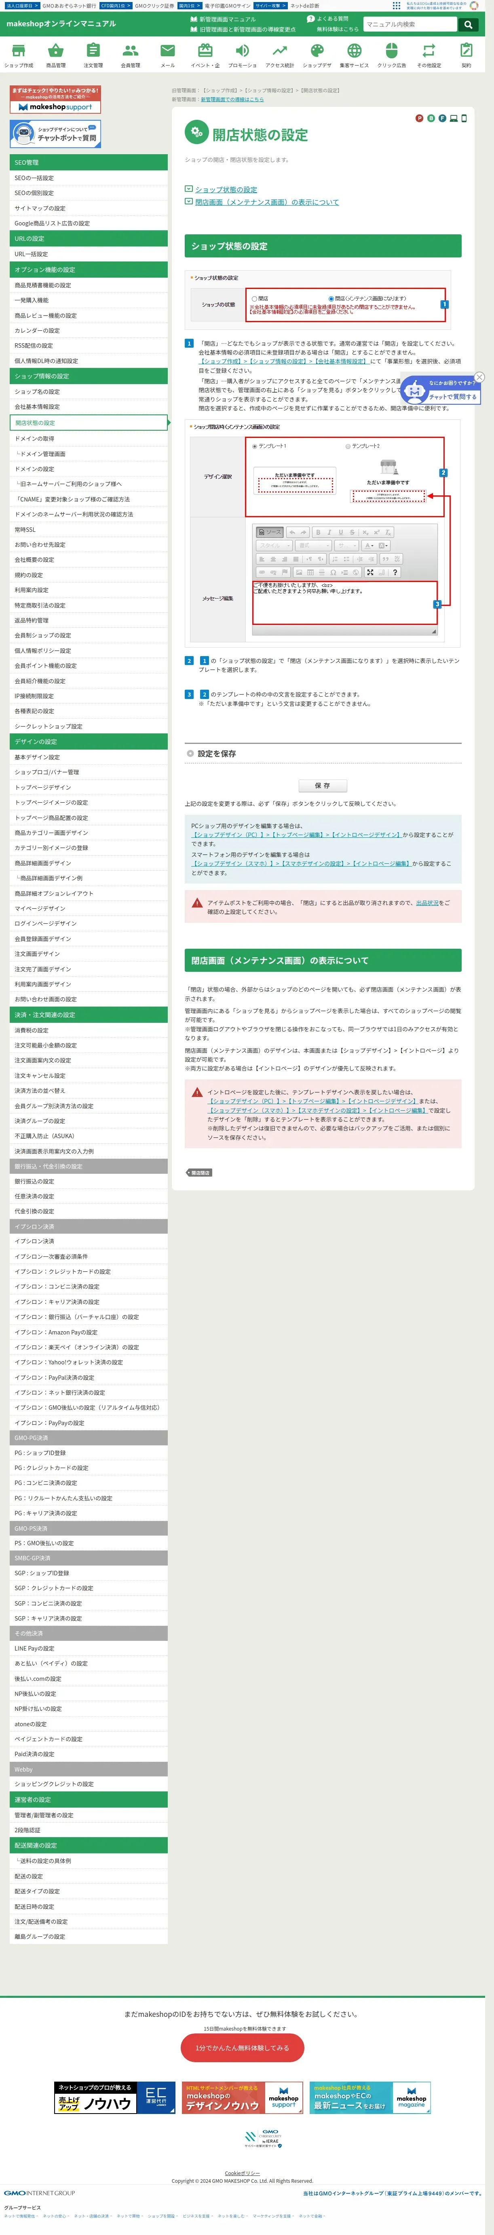The width and height of the screenshot is (494, 2235).
Task: Open the ショップ作成 nav icon
Action: 18,50
